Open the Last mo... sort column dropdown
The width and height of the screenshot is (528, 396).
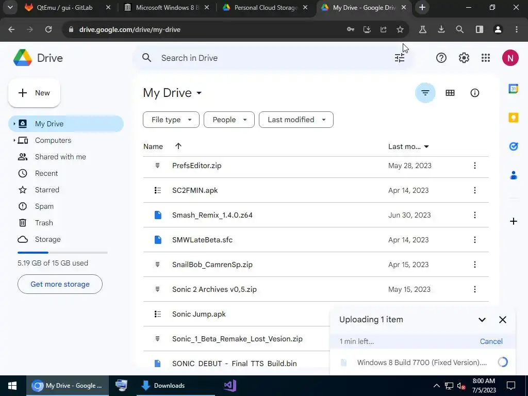pos(408,146)
